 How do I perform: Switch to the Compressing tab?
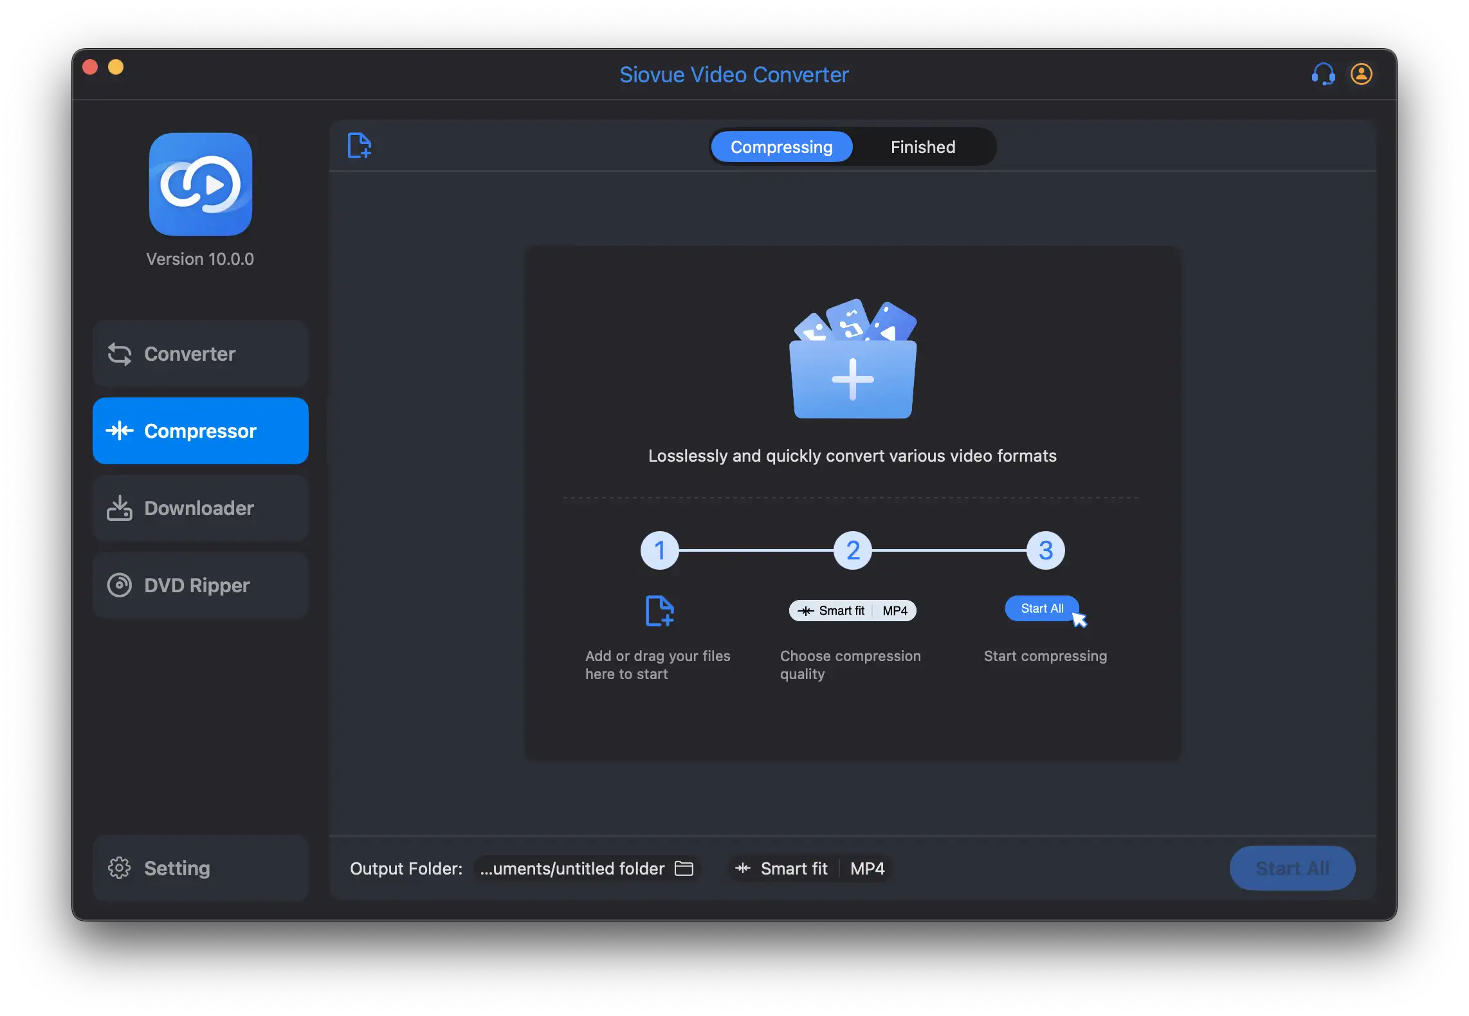click(x=781, y=145)
